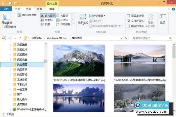176x117 pixels.
Task: Select 列表 list layout
Action: pyautogui.click(x=45, y=24)
